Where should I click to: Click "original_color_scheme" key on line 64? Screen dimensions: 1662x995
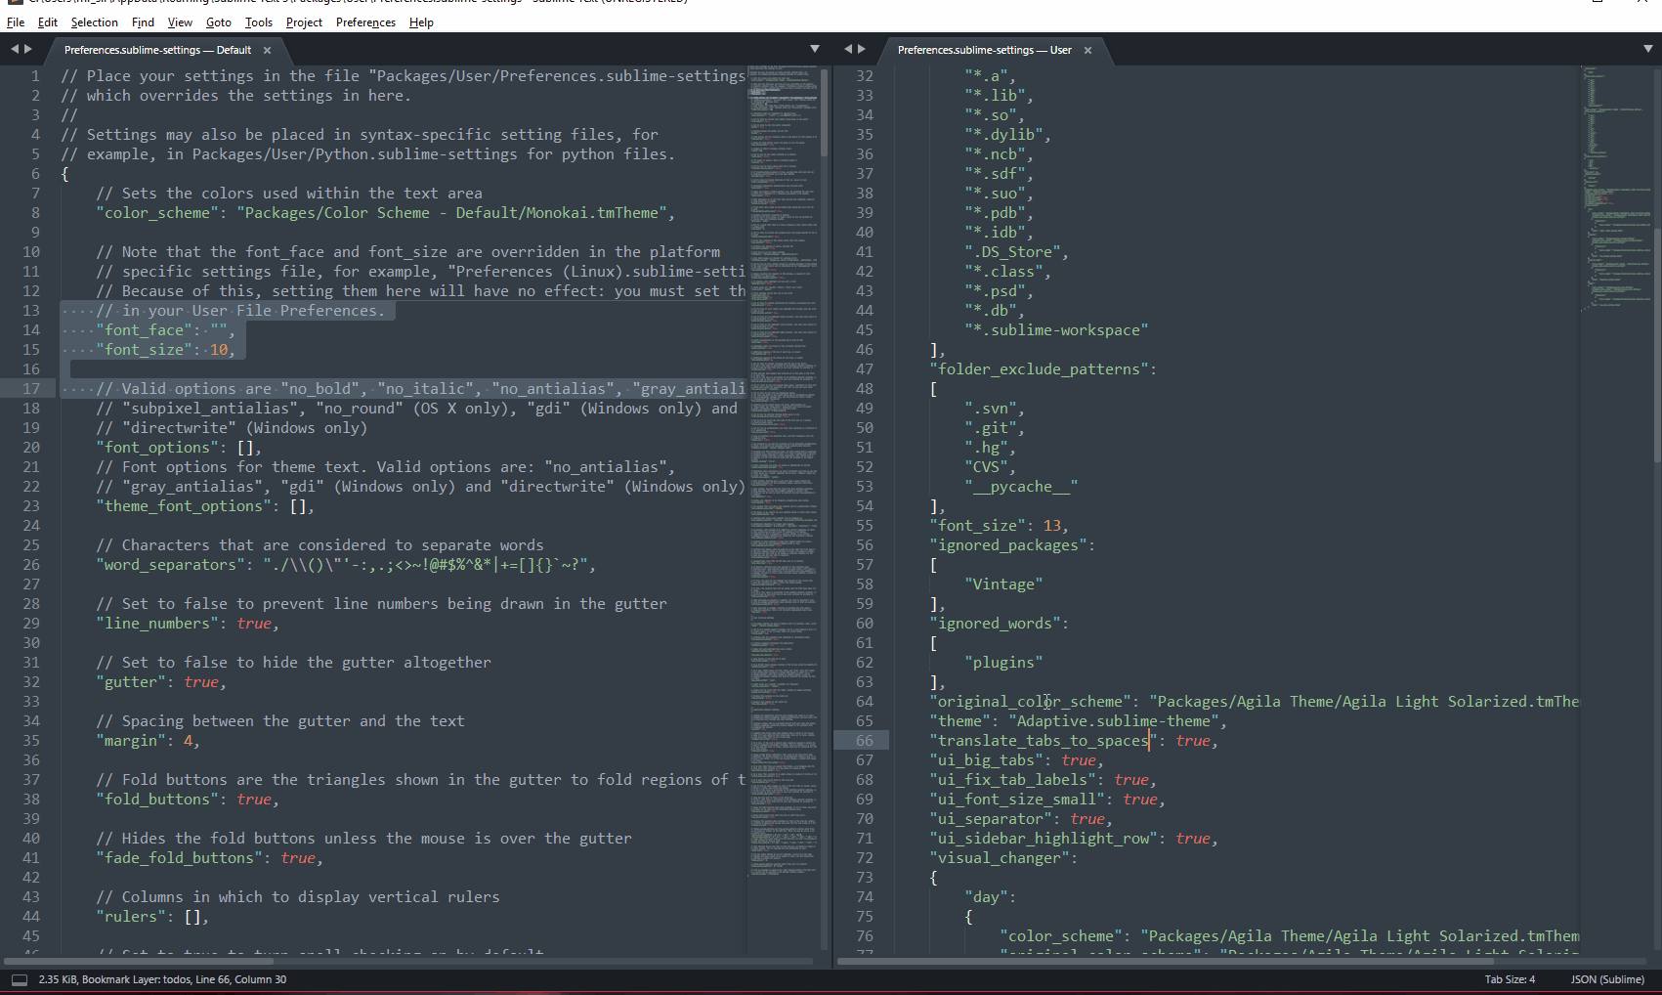(x=1030, y=702)
